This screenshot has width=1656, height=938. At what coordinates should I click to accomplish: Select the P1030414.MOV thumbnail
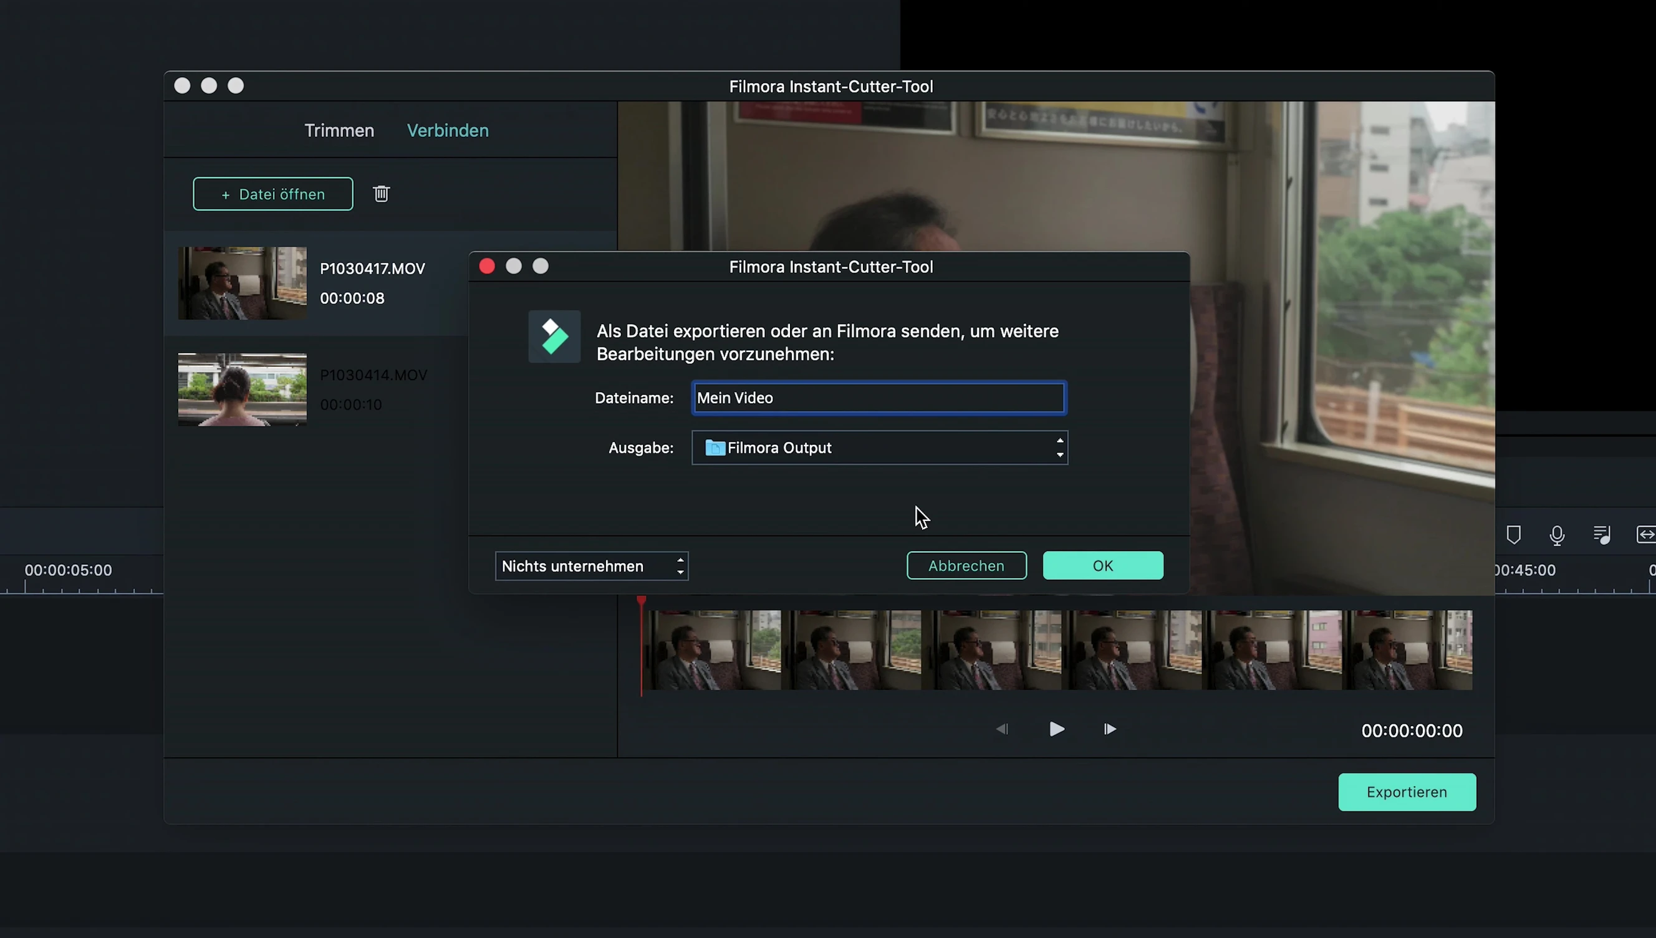coord(243,389)
